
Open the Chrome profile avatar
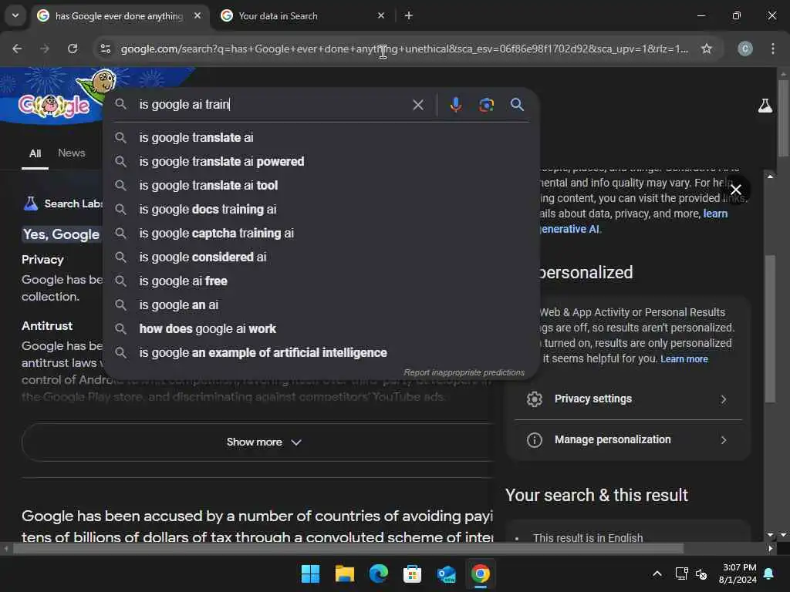(x=745, y=49)
